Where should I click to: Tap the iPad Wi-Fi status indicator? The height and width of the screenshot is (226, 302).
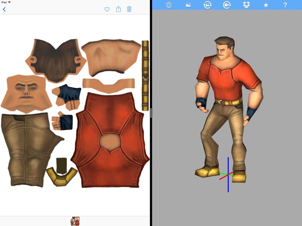click(x=9, y=2)
